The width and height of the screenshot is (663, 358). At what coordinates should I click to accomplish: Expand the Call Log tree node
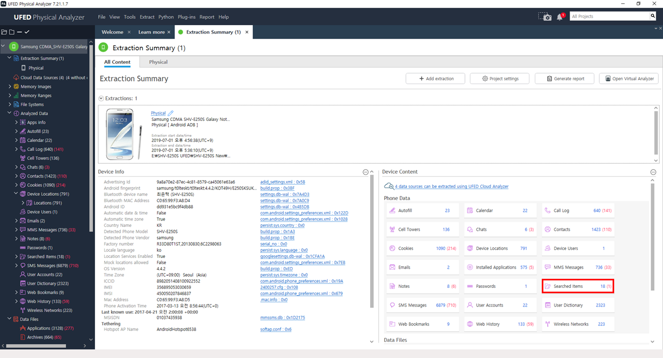point(16,149)
